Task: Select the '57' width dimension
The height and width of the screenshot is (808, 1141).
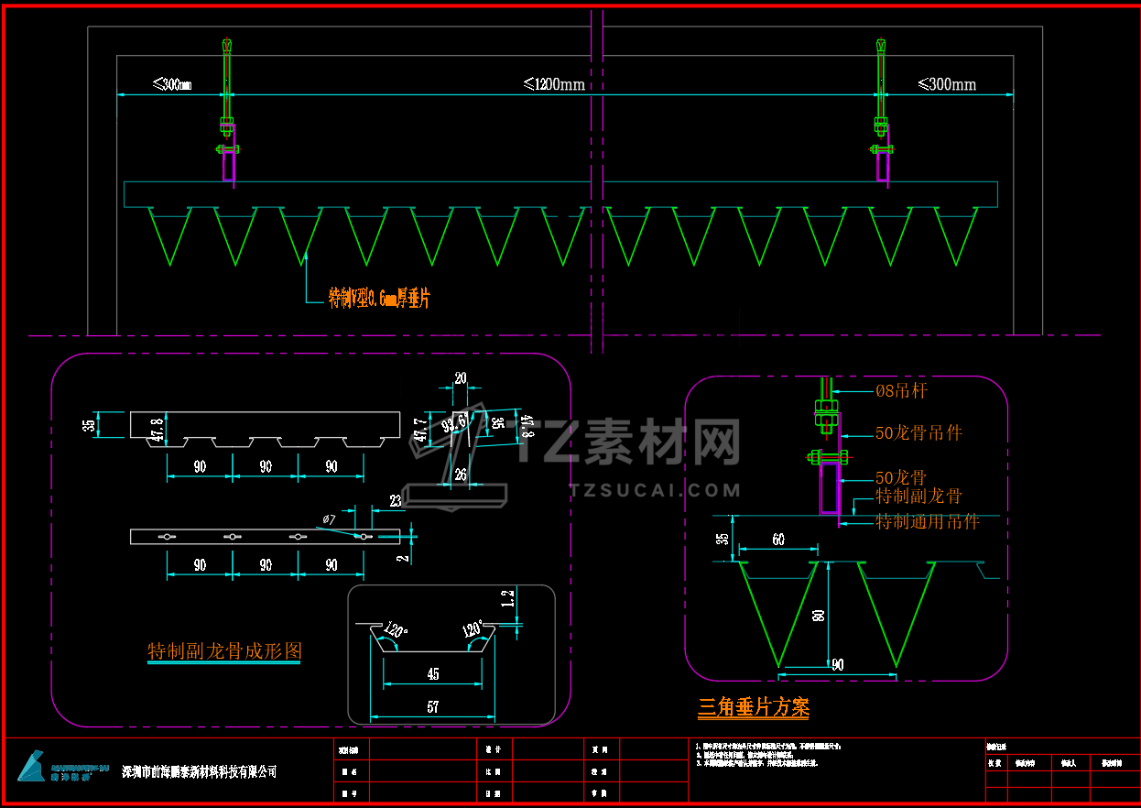Action: pos(433,707)
